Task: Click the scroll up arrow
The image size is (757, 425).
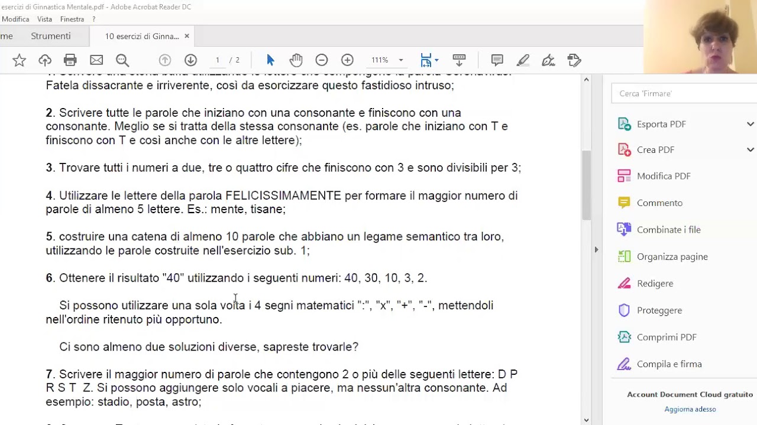Action: [x=586, y=80]
